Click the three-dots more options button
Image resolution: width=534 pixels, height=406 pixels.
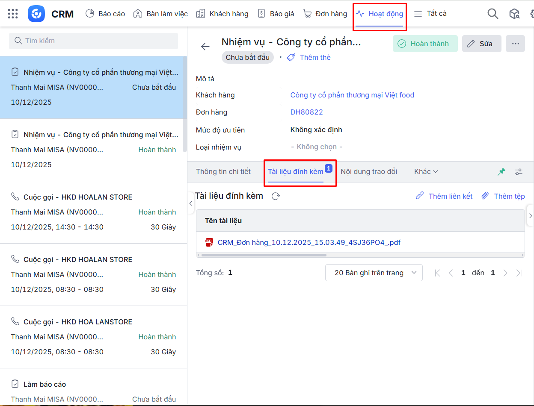[x=515, y=44]
